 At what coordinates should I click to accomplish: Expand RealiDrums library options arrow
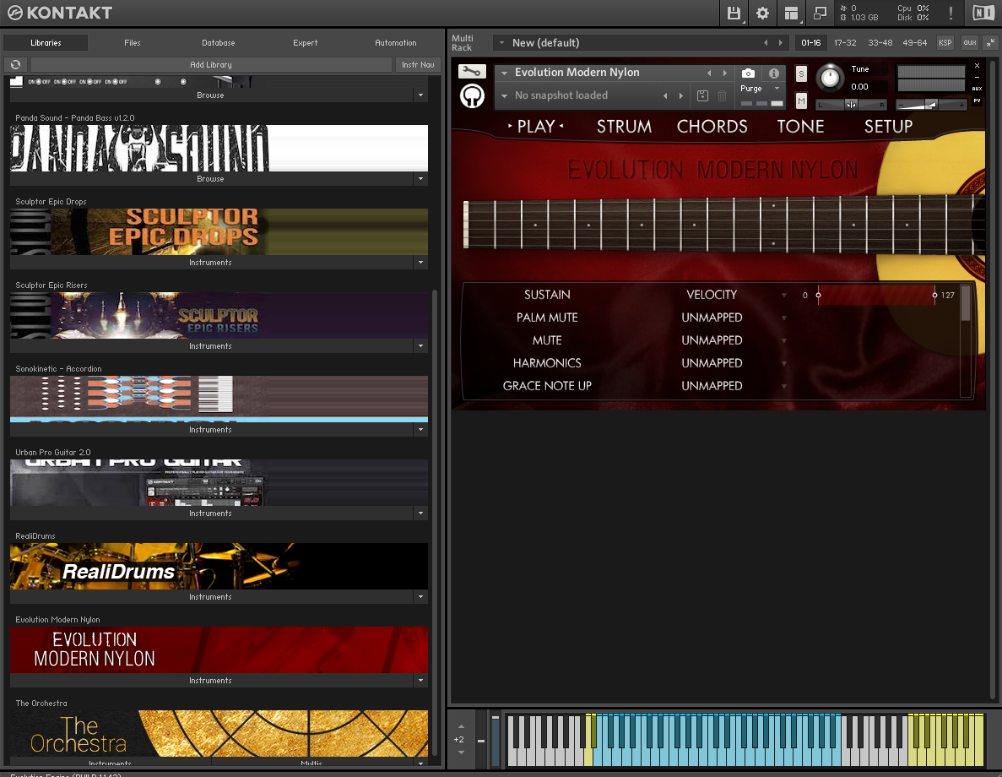pos(420,596)
